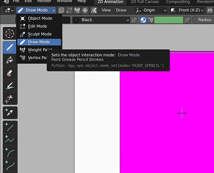
Task: Click the material preview icon next to Black
Action: tap(76, 20)
